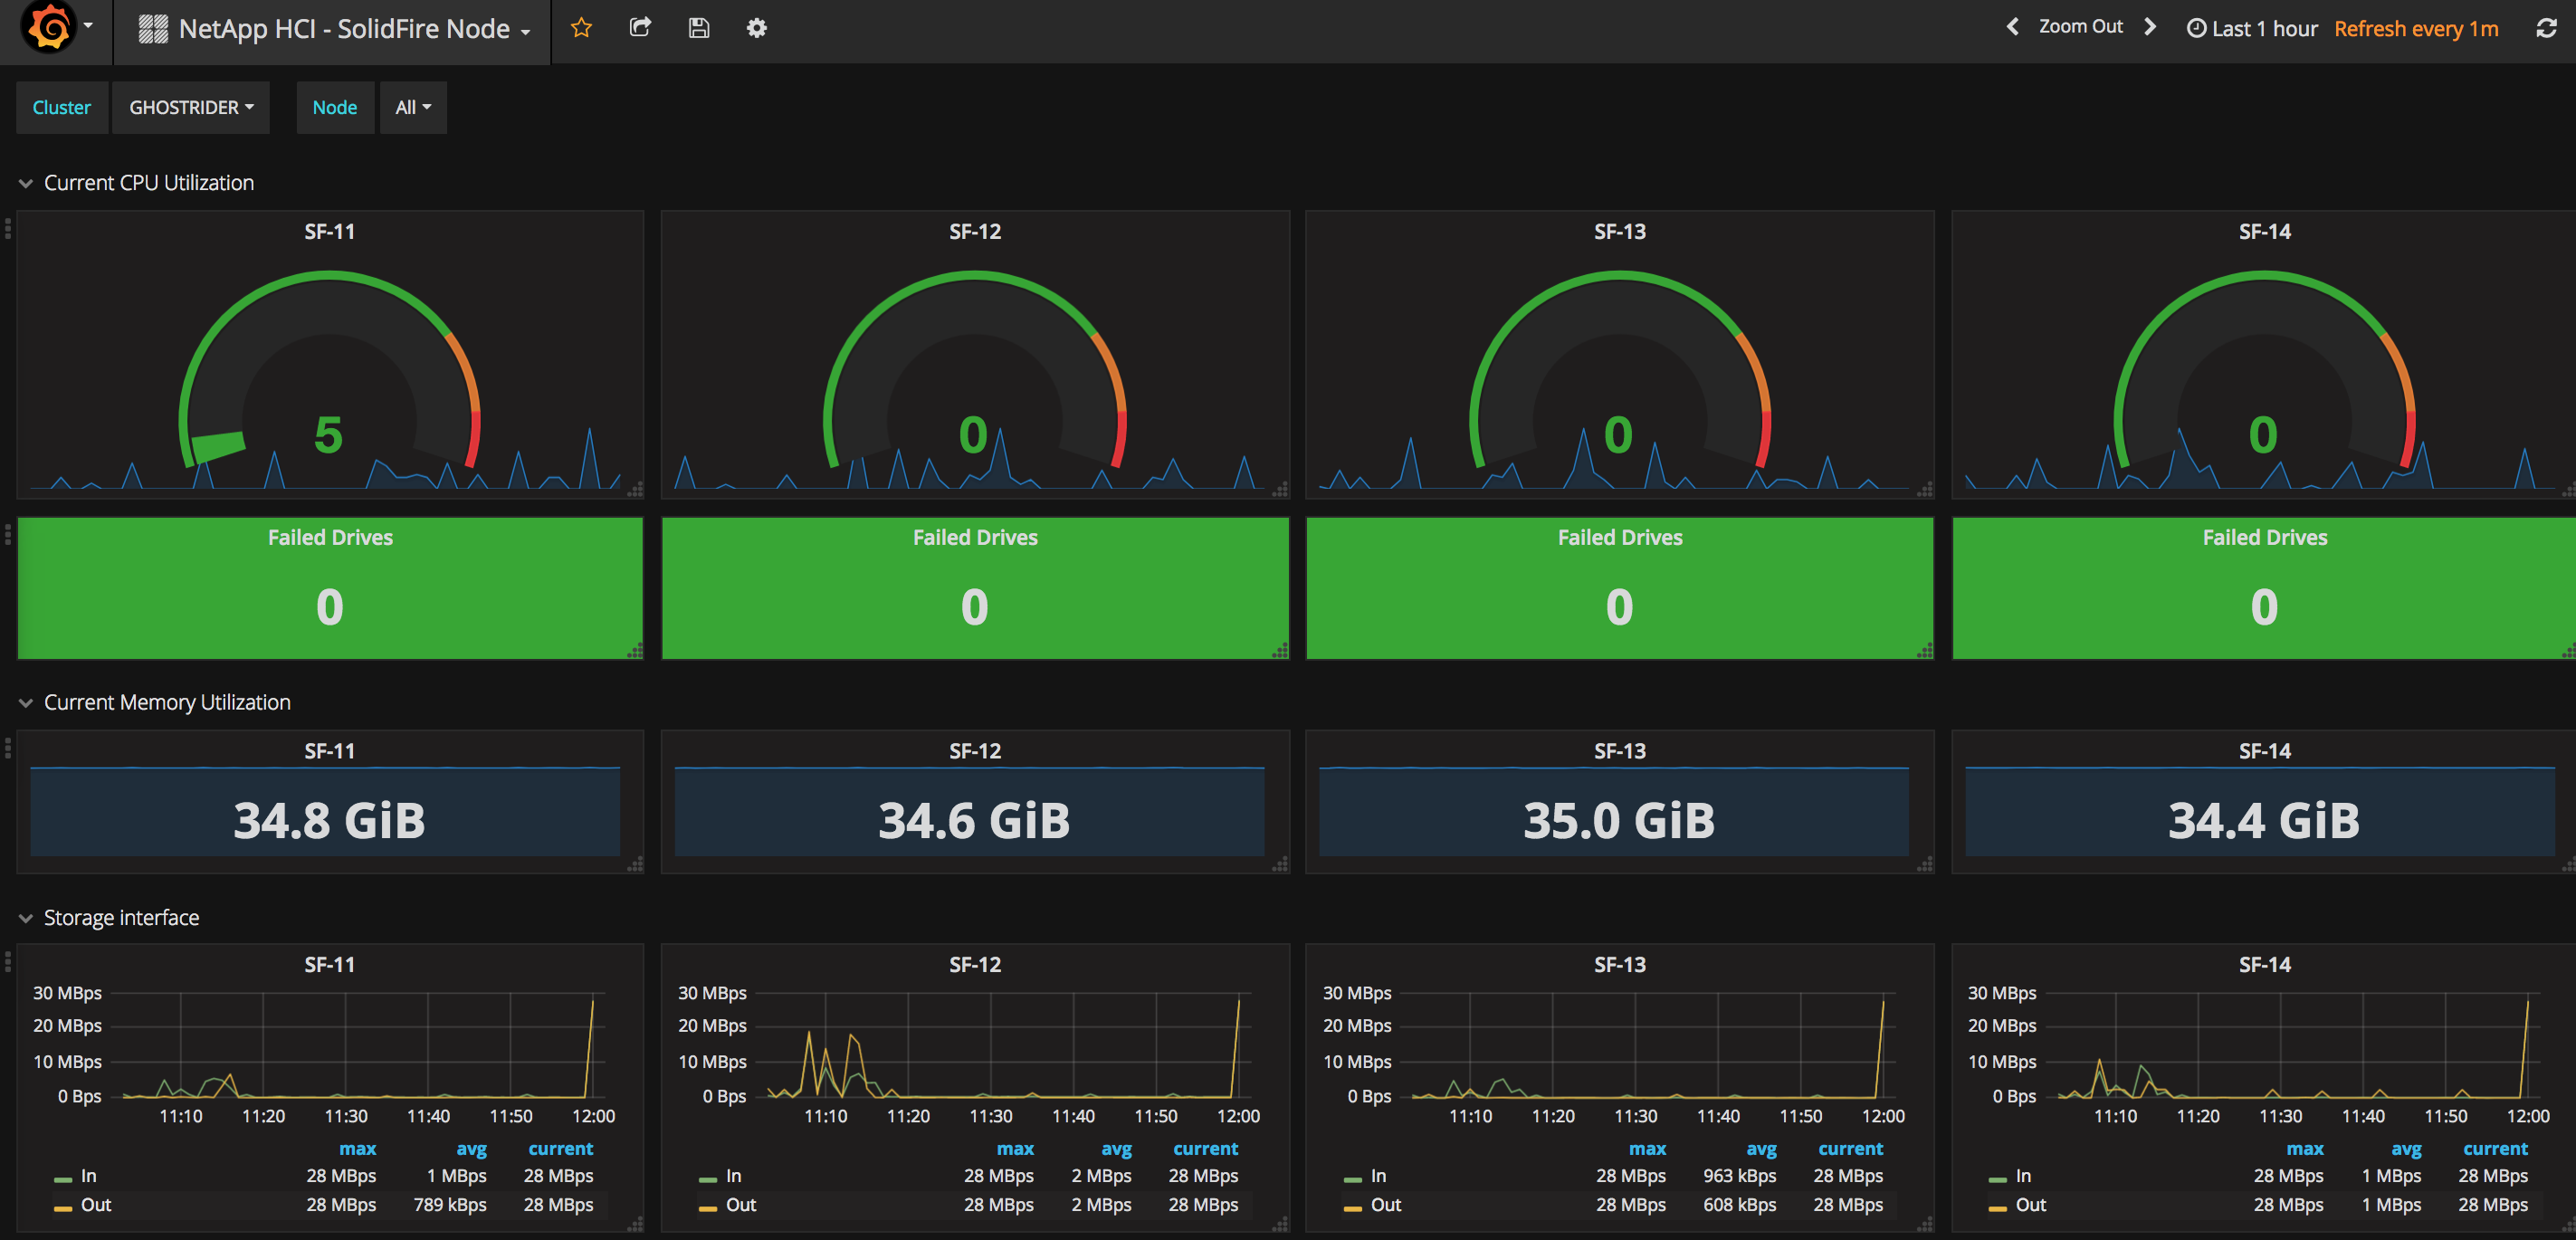This screenshot has width=2576, height=1240.
Task: Click the Out color swatch in SF-13 legend
Action: coord(1353,1208)
